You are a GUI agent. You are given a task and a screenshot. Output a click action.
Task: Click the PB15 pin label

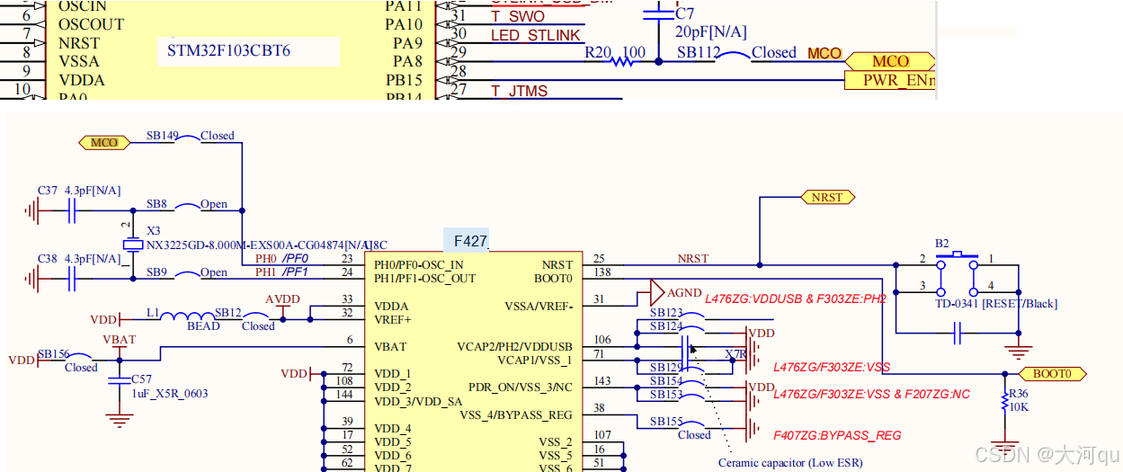pos(404,80)
